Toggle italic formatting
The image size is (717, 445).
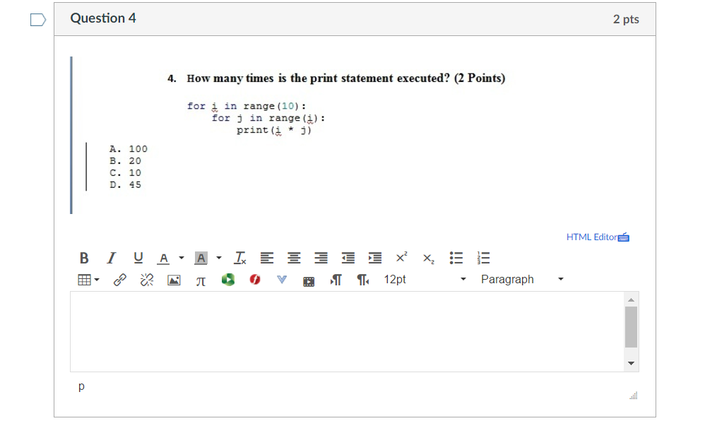pos(111,258)
